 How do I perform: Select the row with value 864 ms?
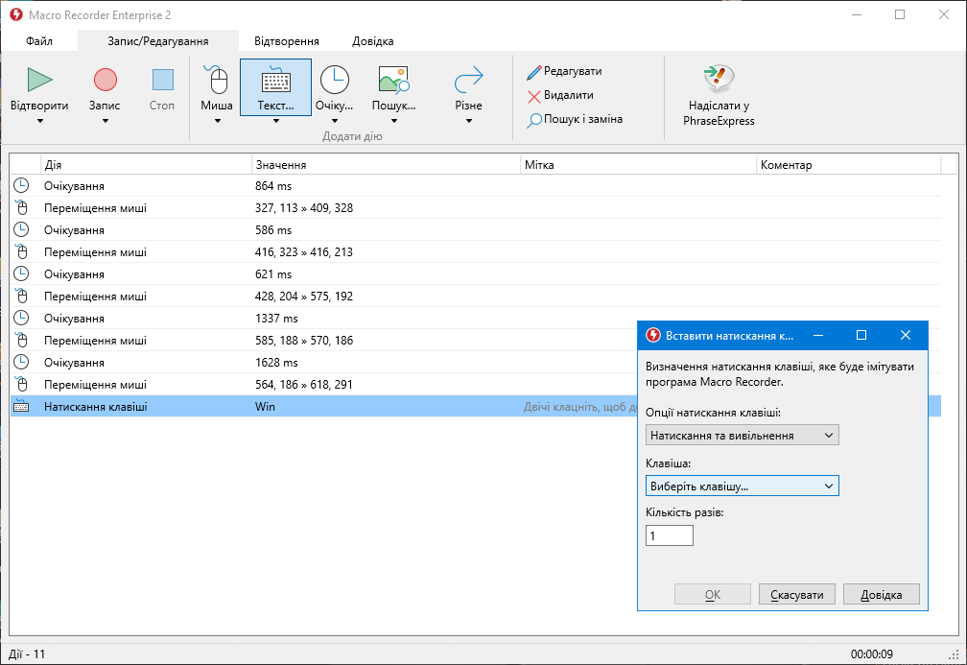[x=476, y=186]
